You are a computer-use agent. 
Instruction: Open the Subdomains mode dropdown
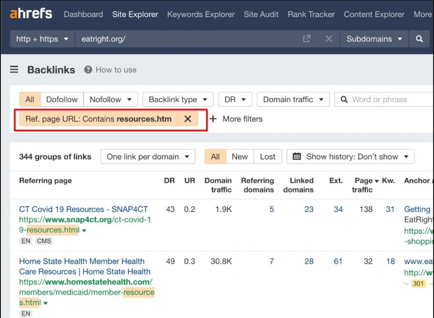(374, 39)
